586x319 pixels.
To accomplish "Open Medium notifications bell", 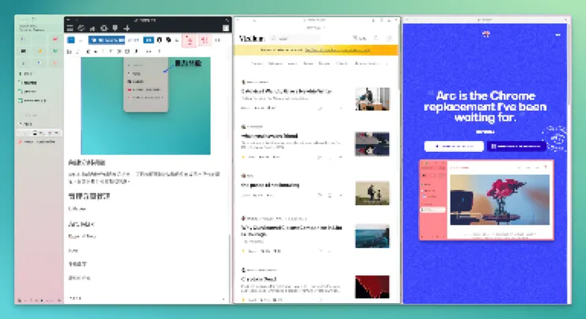I will [x=376, y=38].
